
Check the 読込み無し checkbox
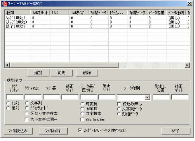pyautogui.click(x=119, y=104)
